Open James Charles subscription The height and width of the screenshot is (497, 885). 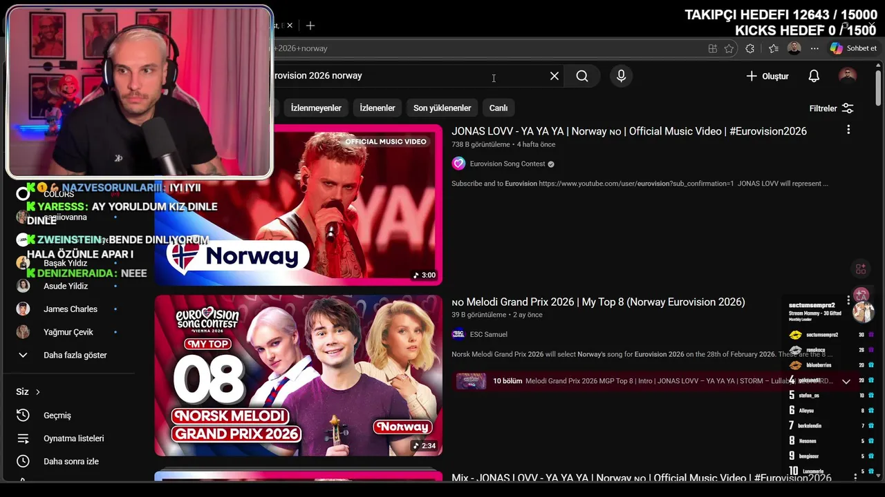[x=69, y=309]
